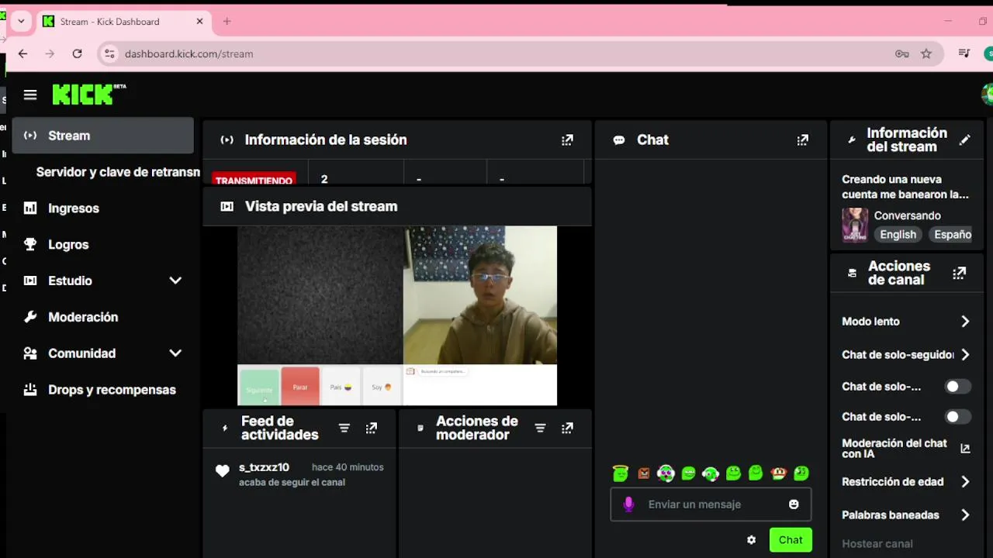The image size is (993, 558).
Task: Select the angry brown block emote
Action: [643, 473]
